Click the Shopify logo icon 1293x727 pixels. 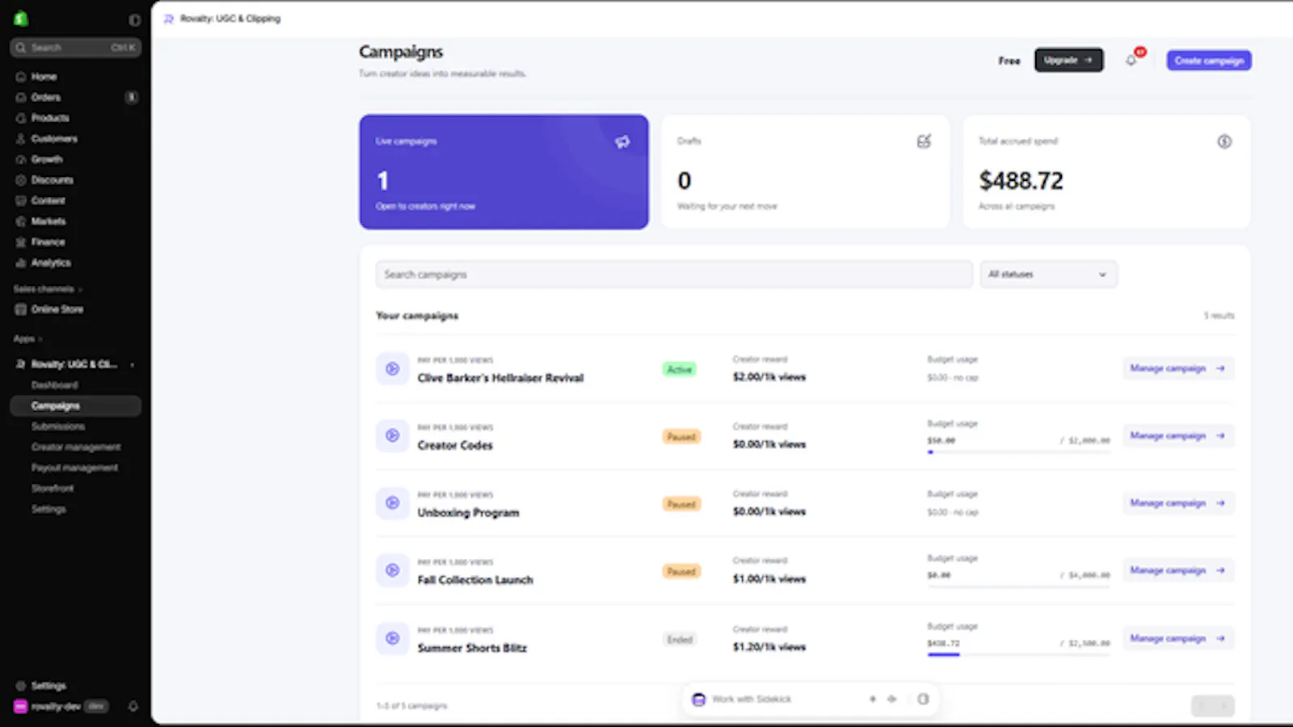tap(21, 19)
